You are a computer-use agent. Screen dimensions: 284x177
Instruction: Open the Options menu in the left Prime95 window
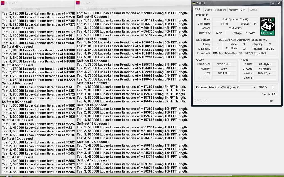pyautogui.click(x=29, y=9)
